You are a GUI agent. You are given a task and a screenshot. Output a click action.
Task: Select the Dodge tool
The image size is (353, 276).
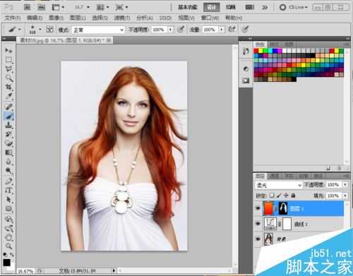pyautogui.click(x=8, y=171)
